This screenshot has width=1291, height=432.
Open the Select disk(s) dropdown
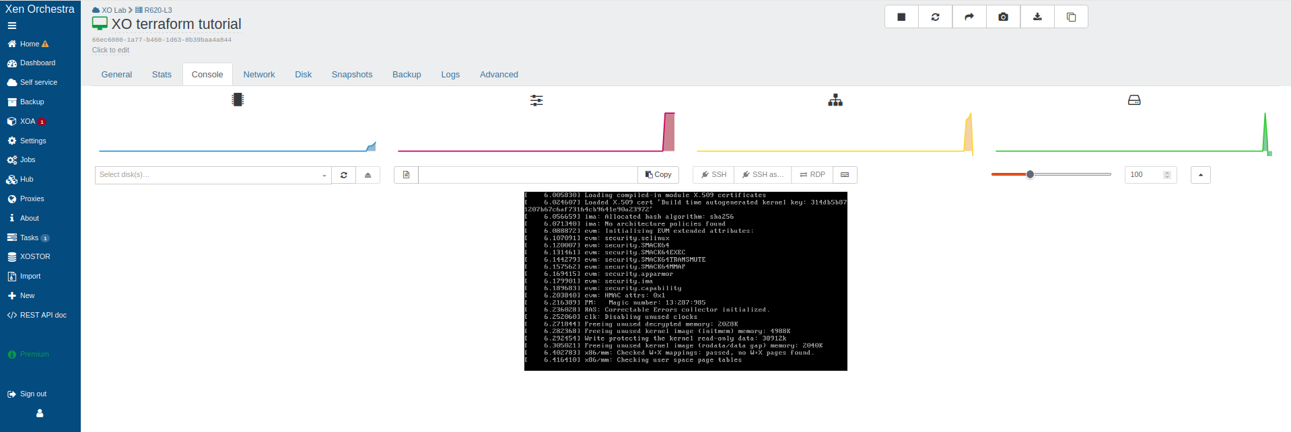213,175
